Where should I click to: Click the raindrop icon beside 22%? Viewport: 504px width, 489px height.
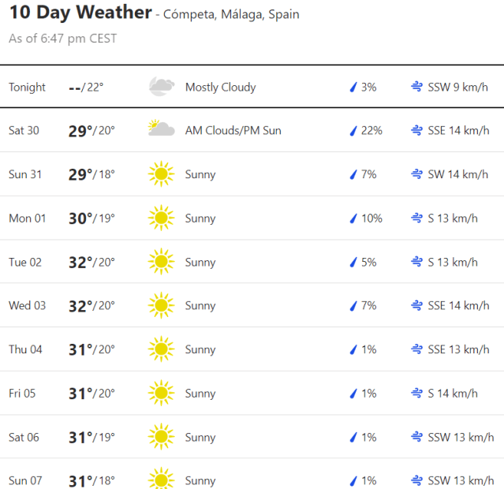click(x=353, y=131)
